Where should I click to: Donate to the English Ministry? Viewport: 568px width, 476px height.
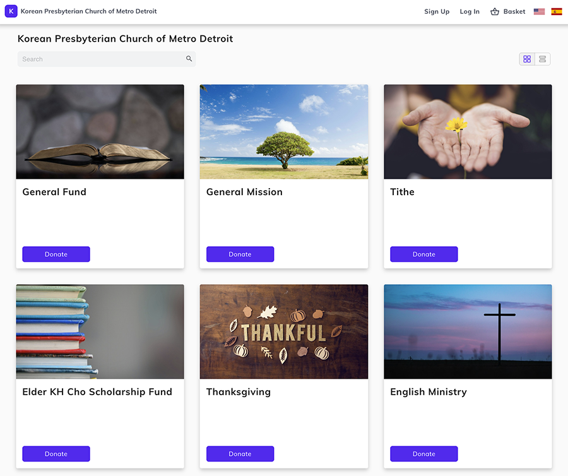coord(423,454)
